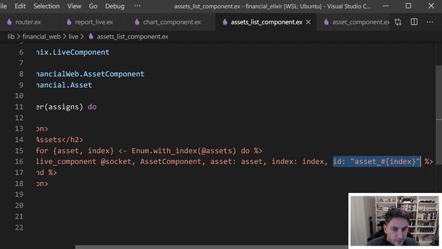Maximize the Visual Studio Code window
The image size is (442, 249).
tap(408, 6)
